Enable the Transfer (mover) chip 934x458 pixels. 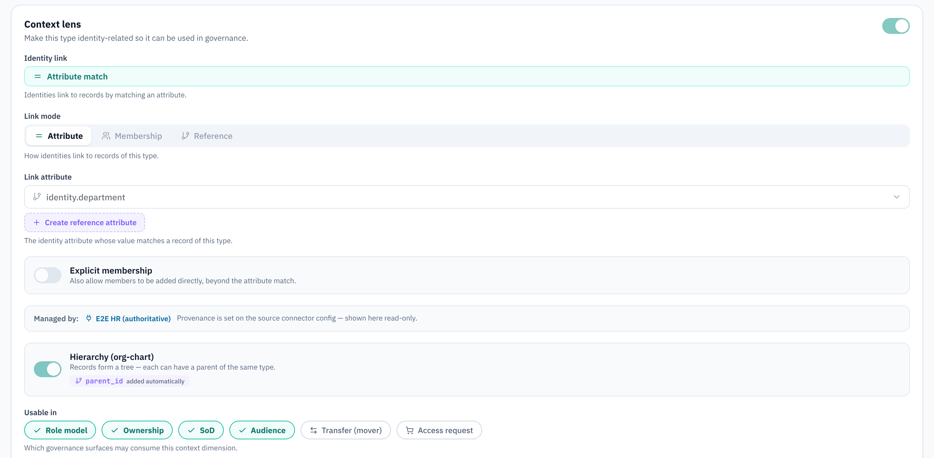click(345, 430)
